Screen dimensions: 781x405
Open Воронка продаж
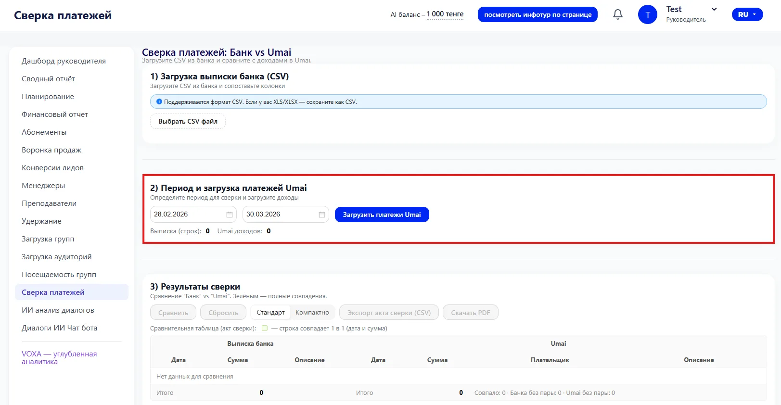pyautogui.click(x=51, y=150)
